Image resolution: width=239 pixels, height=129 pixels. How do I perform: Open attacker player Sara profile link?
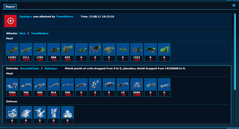[22, 33]
